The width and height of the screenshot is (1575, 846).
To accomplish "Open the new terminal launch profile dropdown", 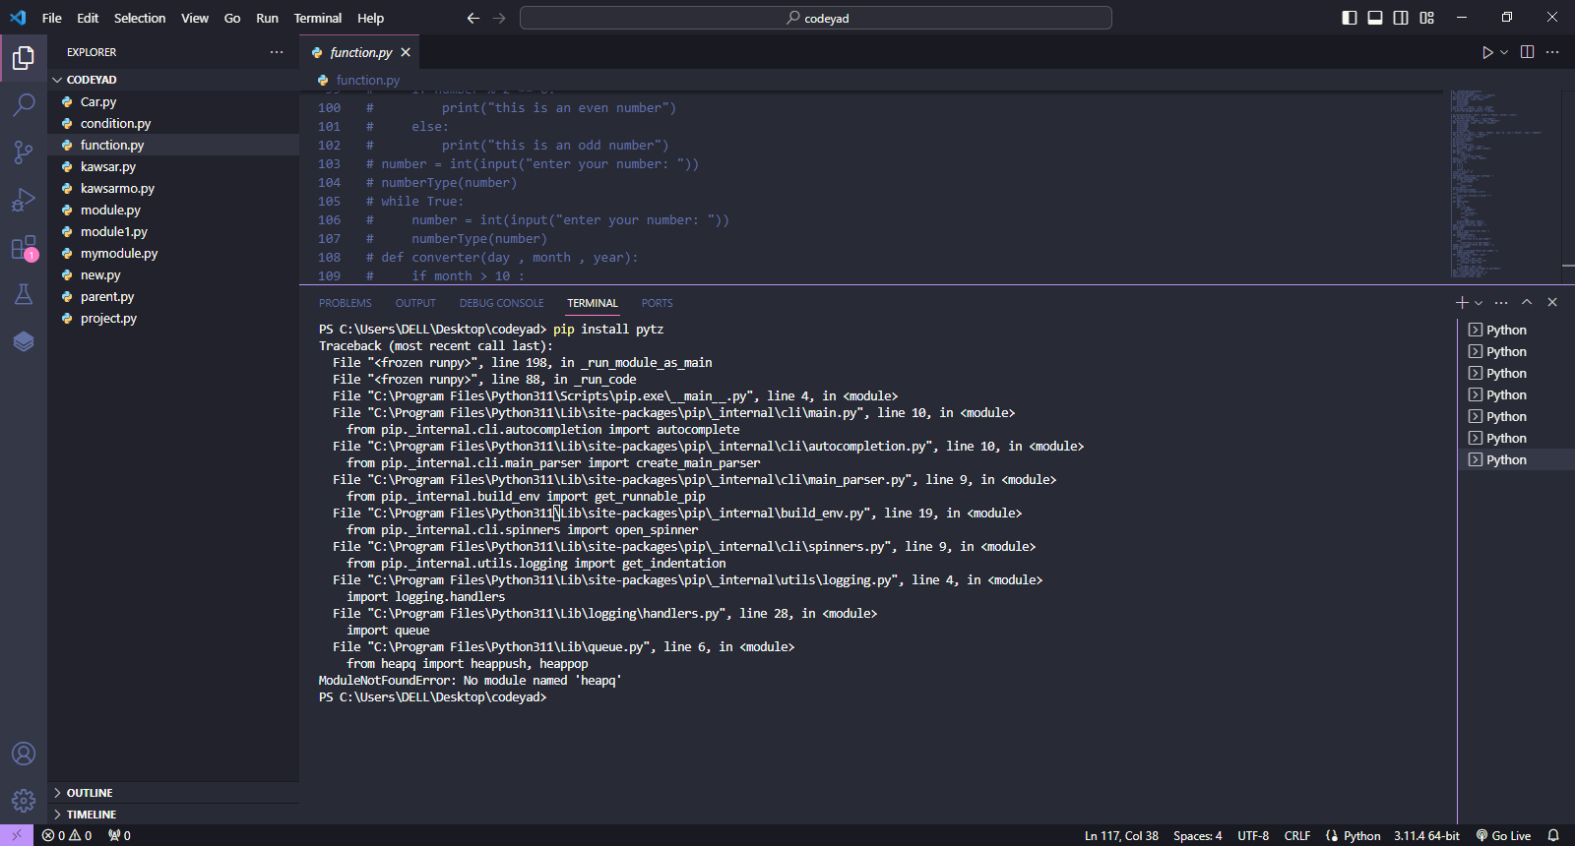I will click(x=1479, y=303).
